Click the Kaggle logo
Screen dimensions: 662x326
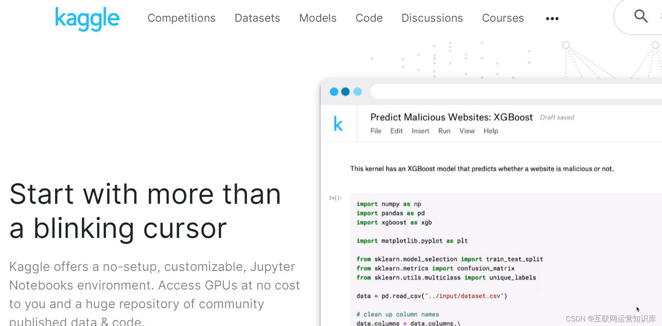tap(87, 19)
